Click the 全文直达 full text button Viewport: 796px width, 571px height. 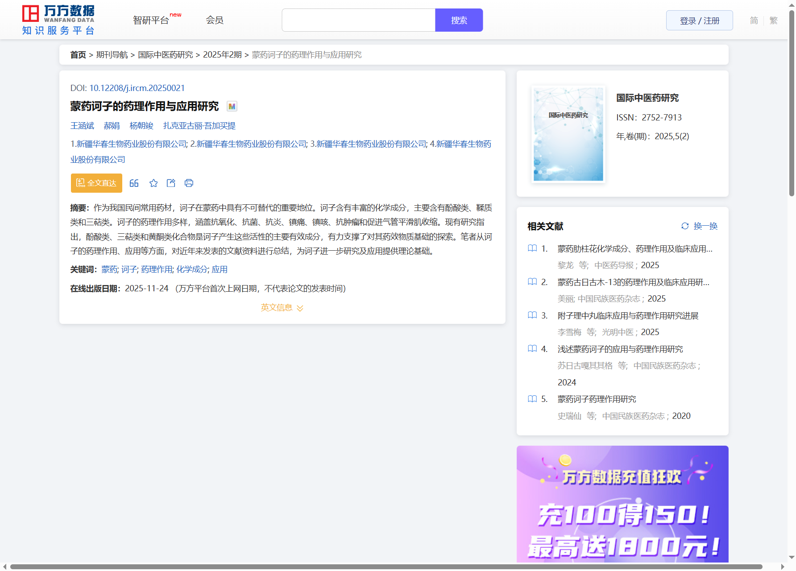96,183
